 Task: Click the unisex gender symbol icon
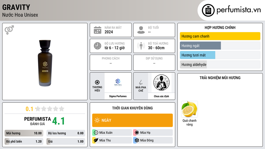tap(9, 30)
